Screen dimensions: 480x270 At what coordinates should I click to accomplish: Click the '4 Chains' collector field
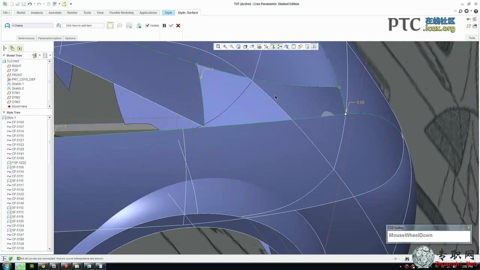click(32, 25)
